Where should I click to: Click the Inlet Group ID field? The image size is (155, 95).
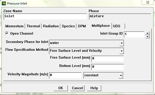tap(134, 34)
